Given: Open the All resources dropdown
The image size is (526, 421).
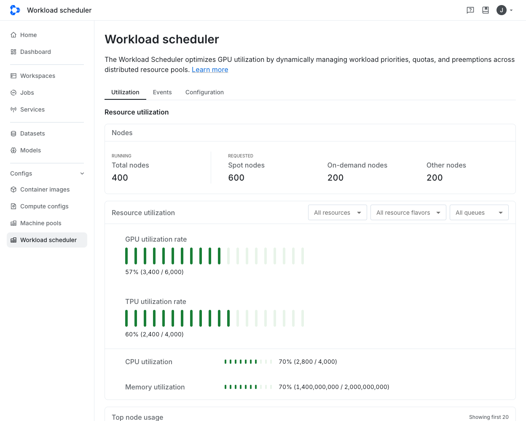Looking at the screenshot, I should pyautogui.click(x=338, y=213).
